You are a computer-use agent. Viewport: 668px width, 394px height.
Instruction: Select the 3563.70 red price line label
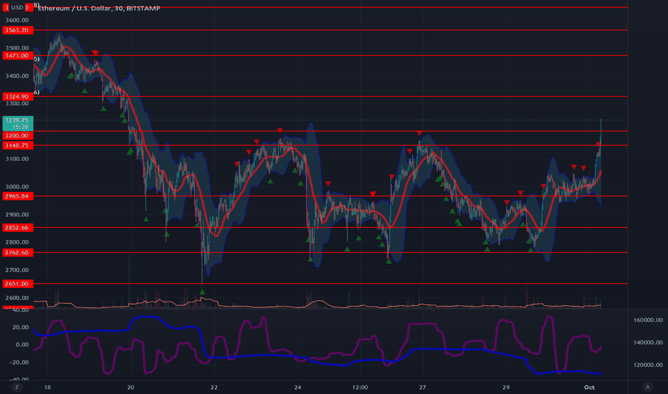17,30
